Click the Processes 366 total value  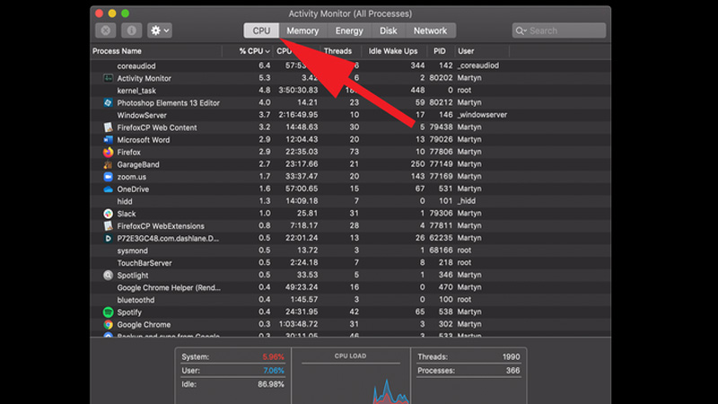tap(512, 371)
